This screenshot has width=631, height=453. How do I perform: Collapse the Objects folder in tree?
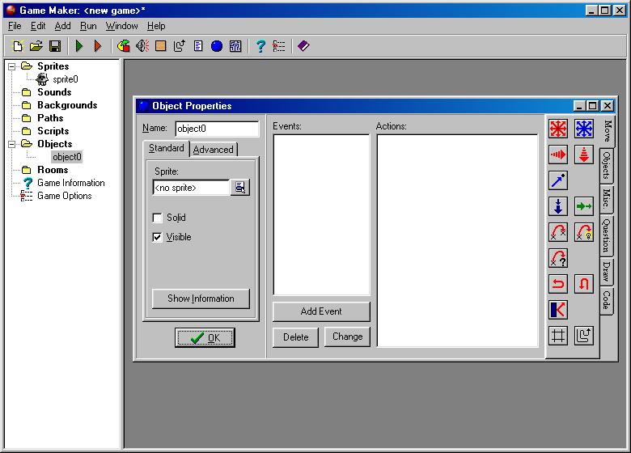[x=12, y=144]
